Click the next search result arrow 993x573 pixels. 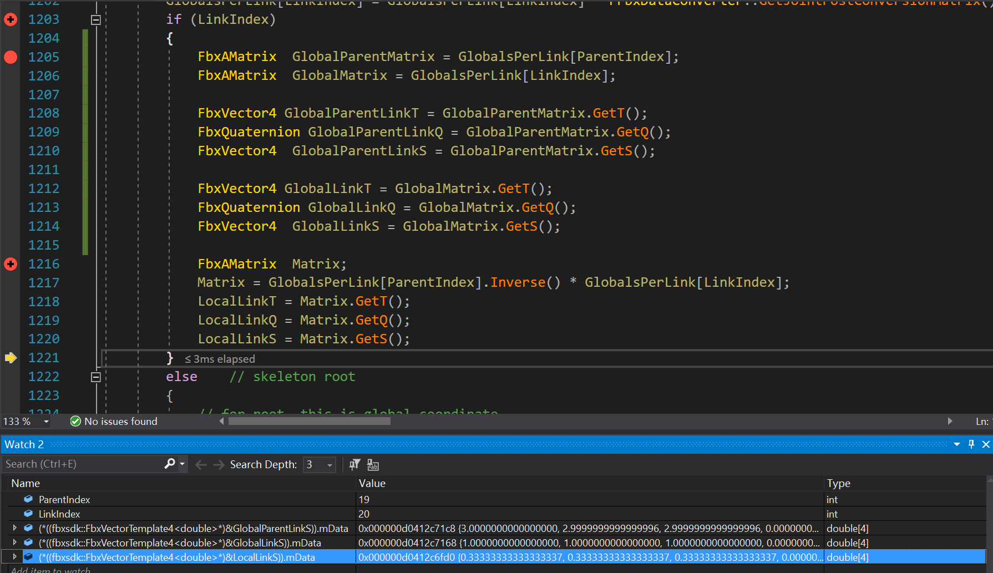(219, 465)
